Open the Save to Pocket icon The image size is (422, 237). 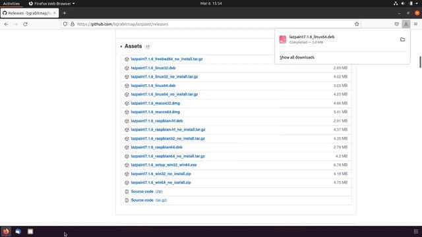coord(396,24)
